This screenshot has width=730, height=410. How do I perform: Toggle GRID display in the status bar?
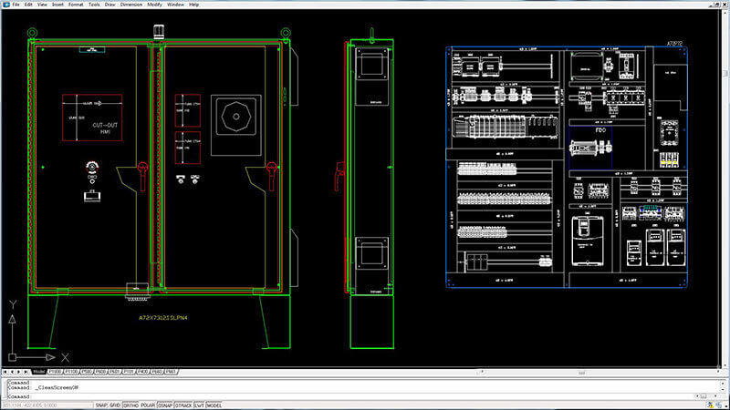115,405
